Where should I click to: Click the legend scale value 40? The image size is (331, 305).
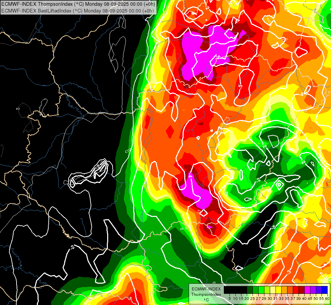point(305,299)
